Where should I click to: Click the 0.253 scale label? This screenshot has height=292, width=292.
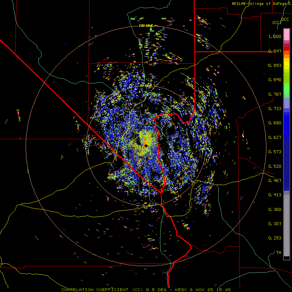tap(275, 238)
